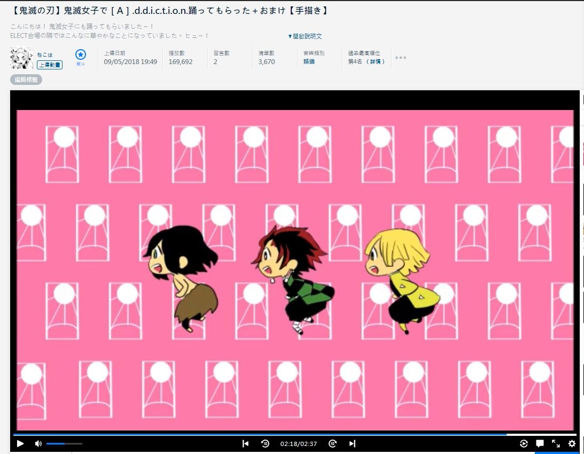
Task: Select the upload date 09/05/2018 19:49
Action: tap(130, 62)
